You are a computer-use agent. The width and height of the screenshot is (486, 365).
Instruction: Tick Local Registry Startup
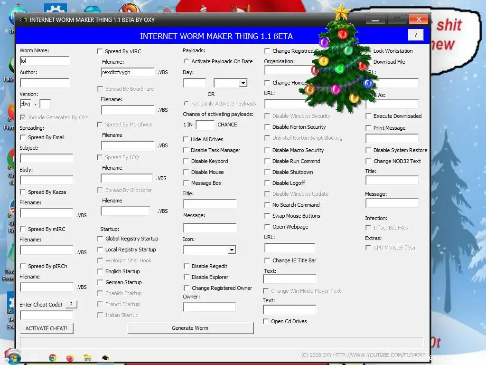[x=100, y=250]
